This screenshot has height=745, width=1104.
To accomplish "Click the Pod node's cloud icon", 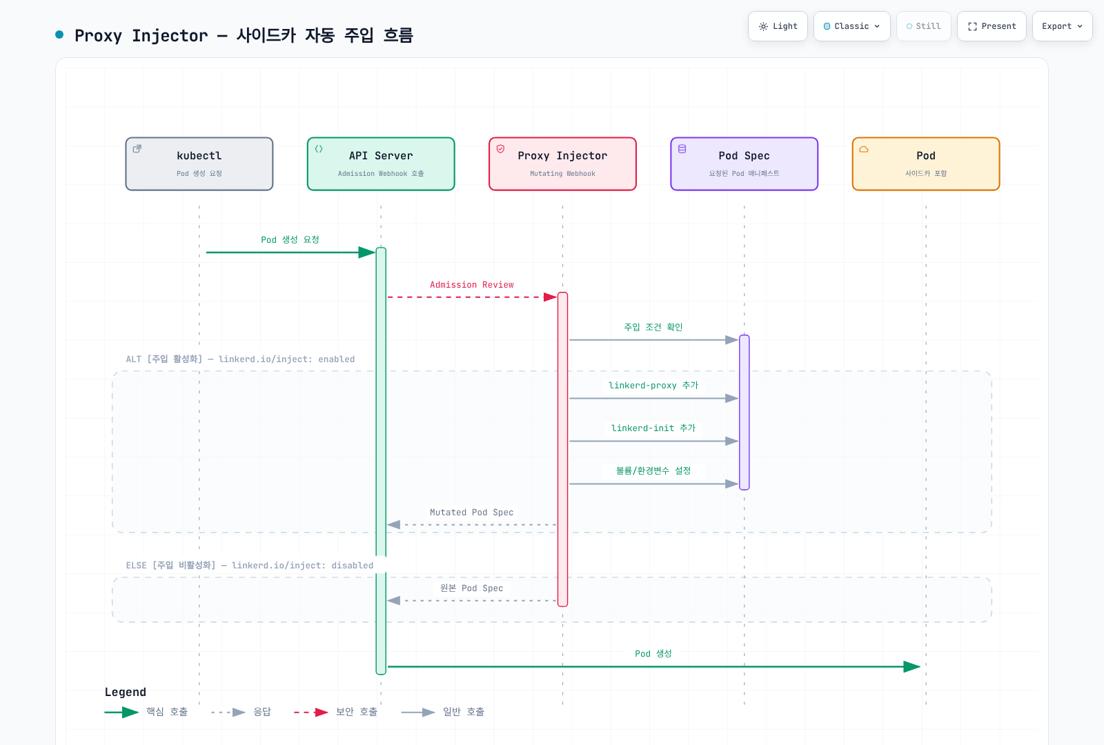I will coord(863,148).
